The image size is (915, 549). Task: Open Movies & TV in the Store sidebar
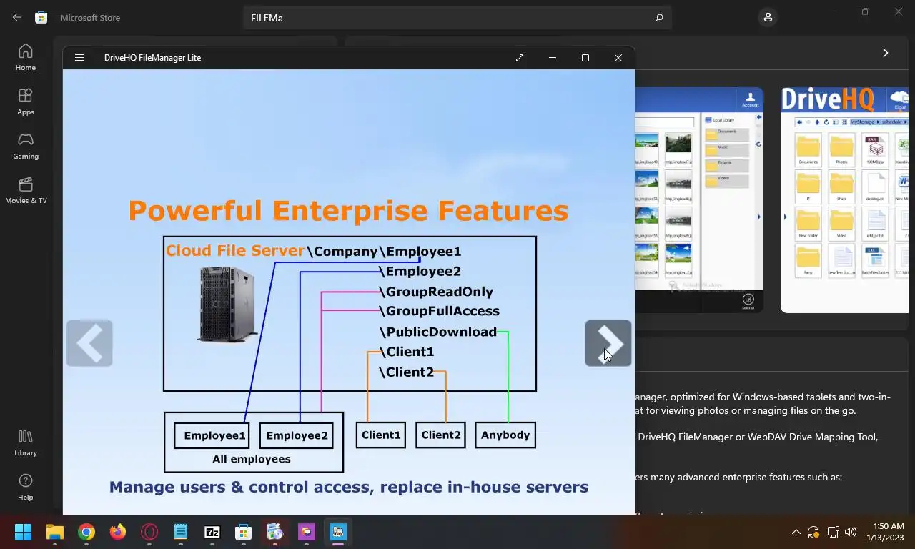pyautogui.click(x=26, y=190)
